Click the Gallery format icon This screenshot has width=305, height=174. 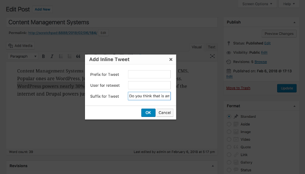pyautogui.click(x=236, y=162)
